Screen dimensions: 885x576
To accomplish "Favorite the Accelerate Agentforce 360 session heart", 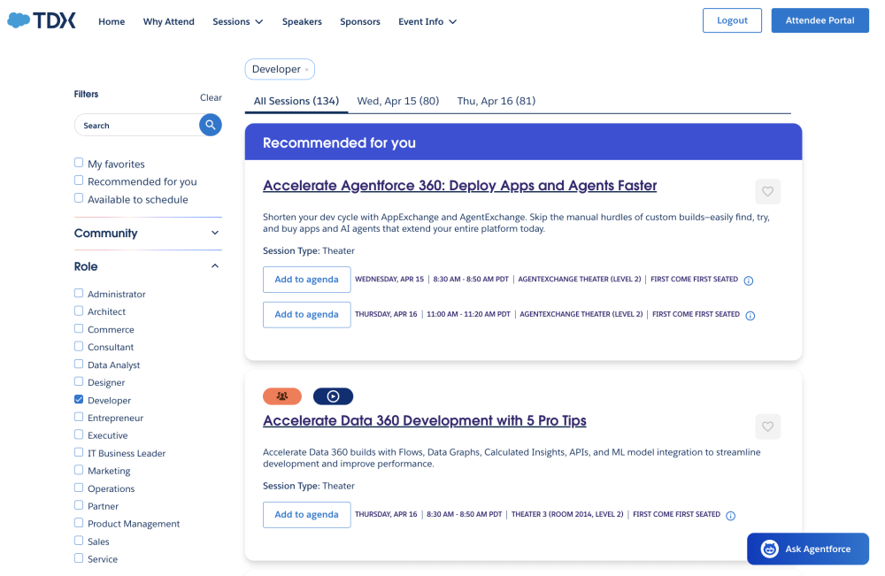I will pos(767,191).
